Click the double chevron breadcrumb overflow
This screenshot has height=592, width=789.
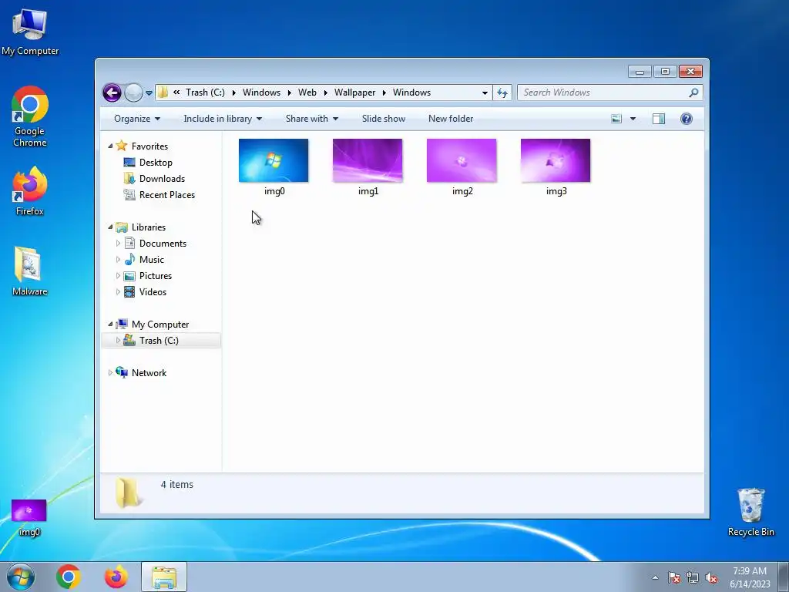point(176,92)
